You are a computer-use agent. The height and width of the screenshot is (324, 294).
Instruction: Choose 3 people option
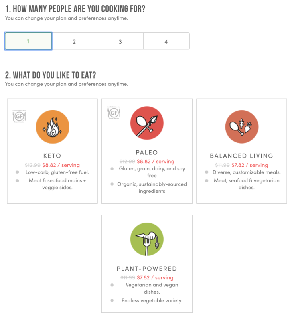point(120,41)
